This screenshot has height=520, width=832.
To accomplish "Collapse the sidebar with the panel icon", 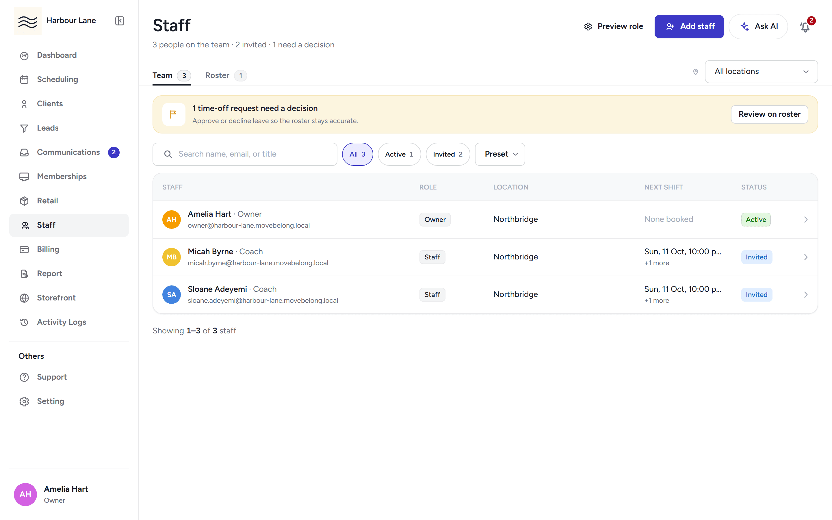I will point(119,21).
